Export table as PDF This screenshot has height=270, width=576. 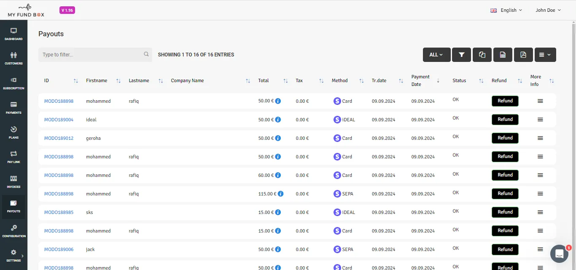click(x=523, y=55)
